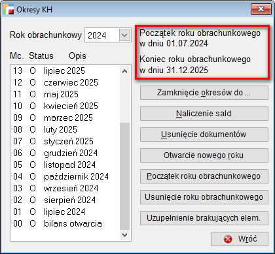The image size is (275, 254).
Task: Select the row czerwiec 2025
Action: pos(65,82)
